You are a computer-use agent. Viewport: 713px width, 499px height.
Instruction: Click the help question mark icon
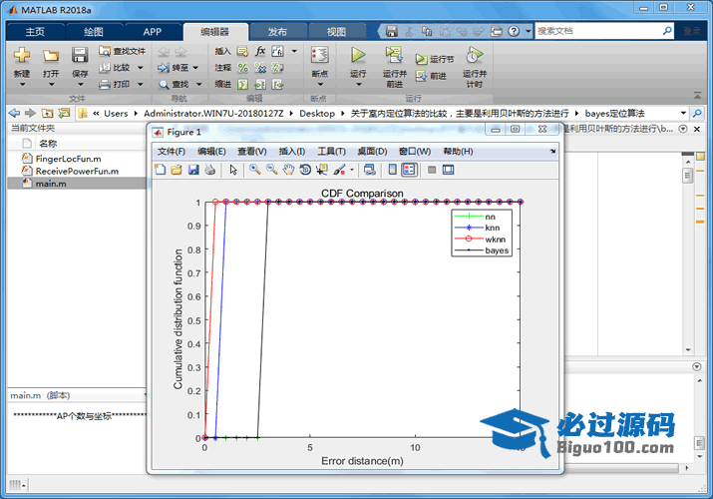514,31
